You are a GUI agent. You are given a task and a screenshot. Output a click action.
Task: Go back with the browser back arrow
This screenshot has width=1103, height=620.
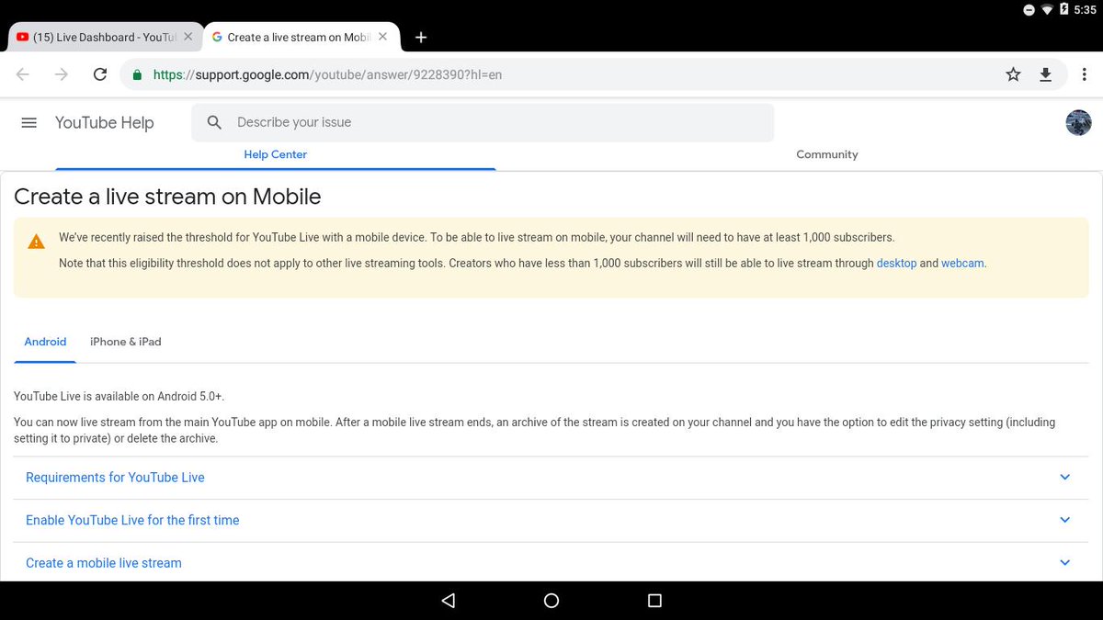click(x=23, y=74)
